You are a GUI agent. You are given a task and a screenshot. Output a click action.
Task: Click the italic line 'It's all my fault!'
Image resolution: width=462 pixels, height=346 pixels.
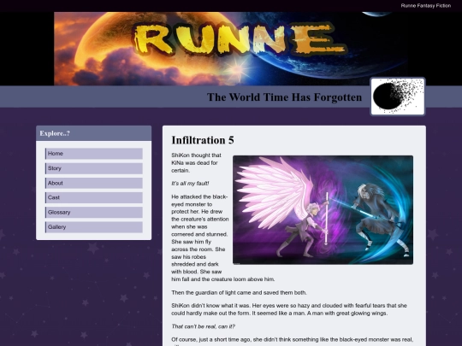[x=190, y=184]
